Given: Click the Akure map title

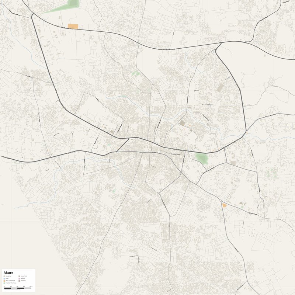Looking at the screenshot, I should tap(8, 273).
